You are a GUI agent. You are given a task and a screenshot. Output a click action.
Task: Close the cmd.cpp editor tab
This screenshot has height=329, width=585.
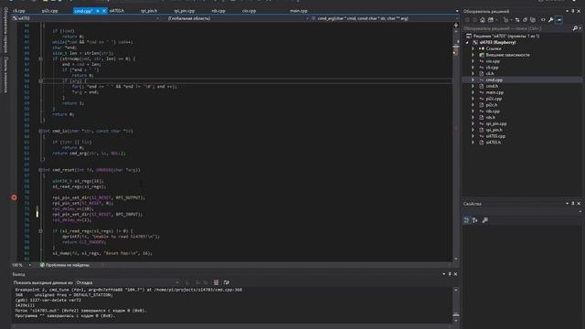[x=104, y=11]
